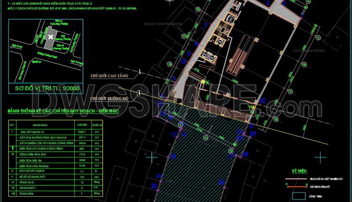Select the 'THANG MÁY' row label
Screen dimensions: 352x202
[x=27, y=188]
